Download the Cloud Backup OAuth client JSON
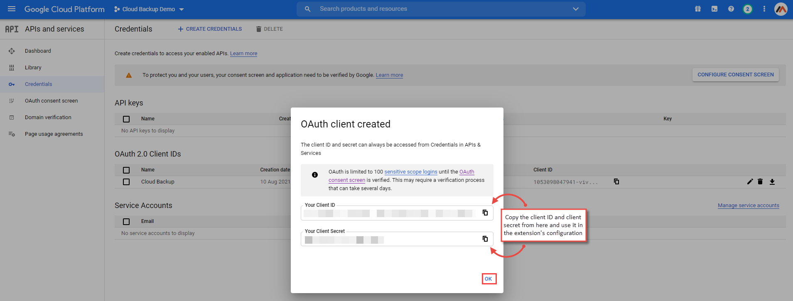The height and width of the screenshot is (301, 793). pyautogui.click(x=772, y=181)
